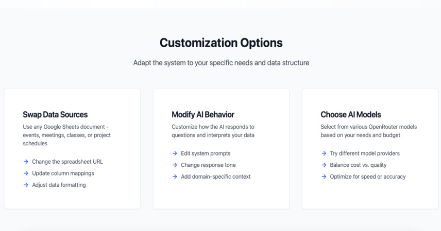This screenshot has height=231, width=441.
Task: Click the Customization Options title
Action: [x=221, y=43]
